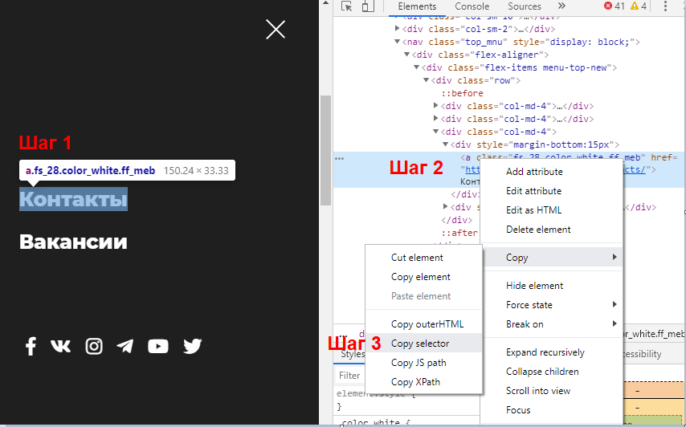Open the YouTube social icon
686x427 pixels.
158,346
